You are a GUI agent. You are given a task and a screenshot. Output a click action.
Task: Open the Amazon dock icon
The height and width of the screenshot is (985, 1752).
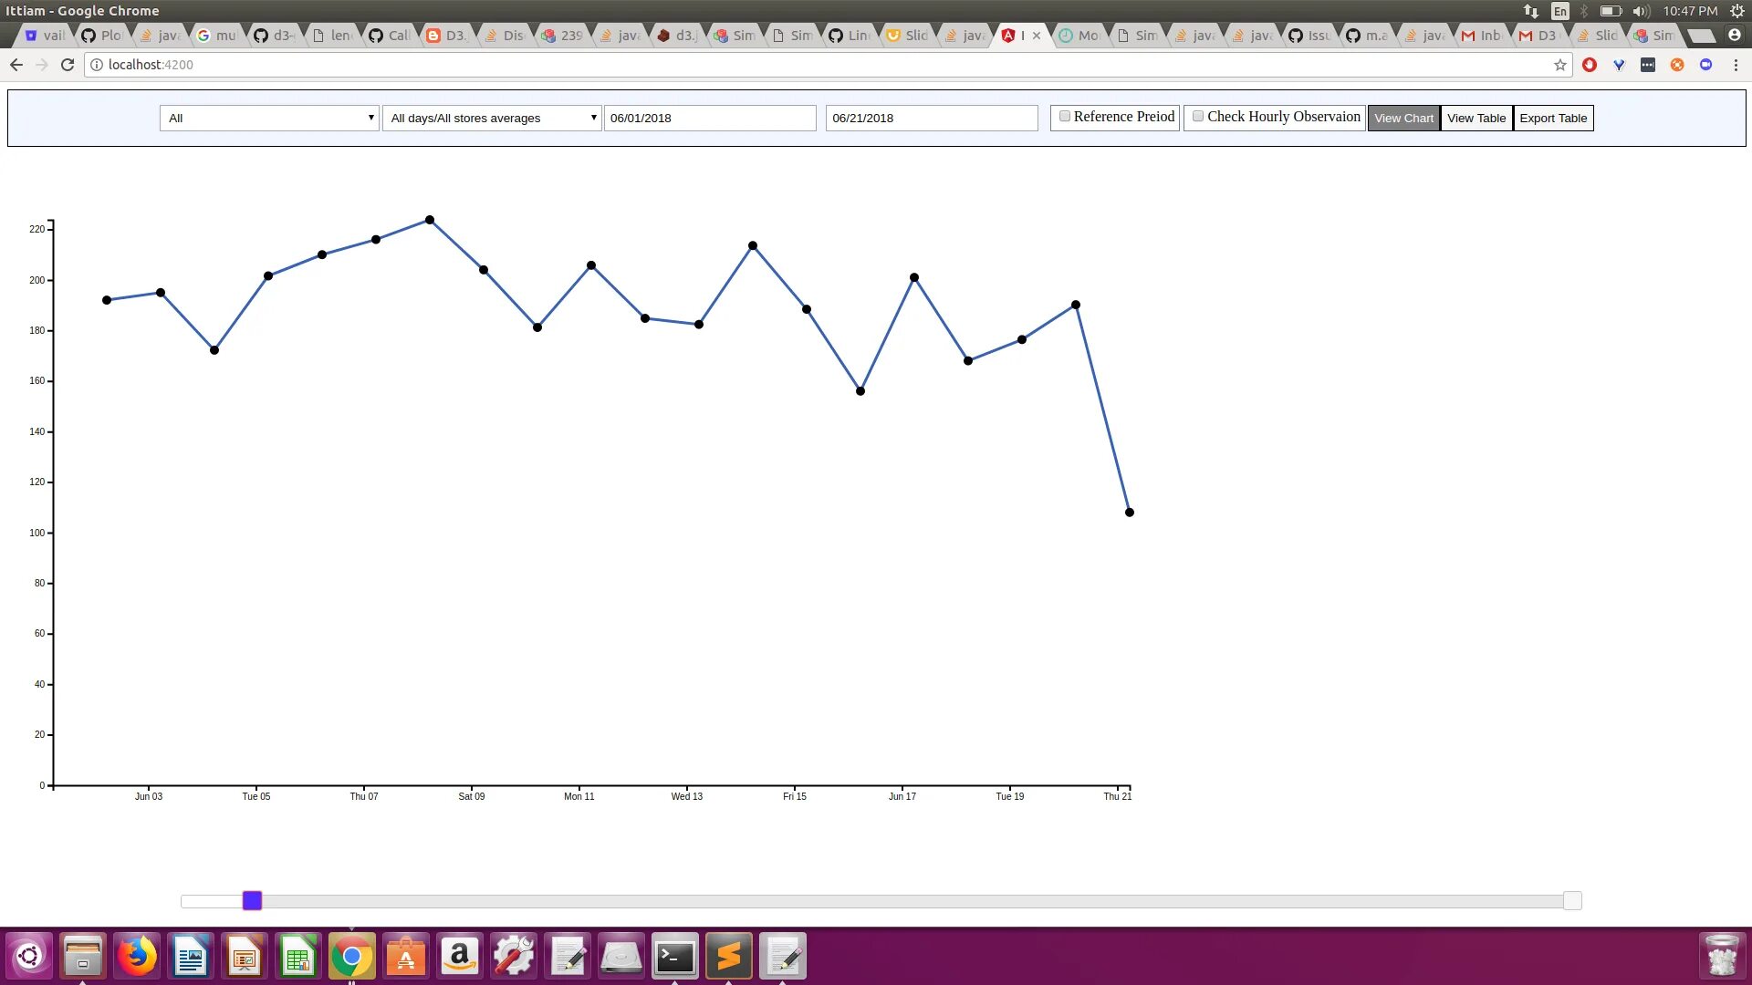[x=460, y=957]
